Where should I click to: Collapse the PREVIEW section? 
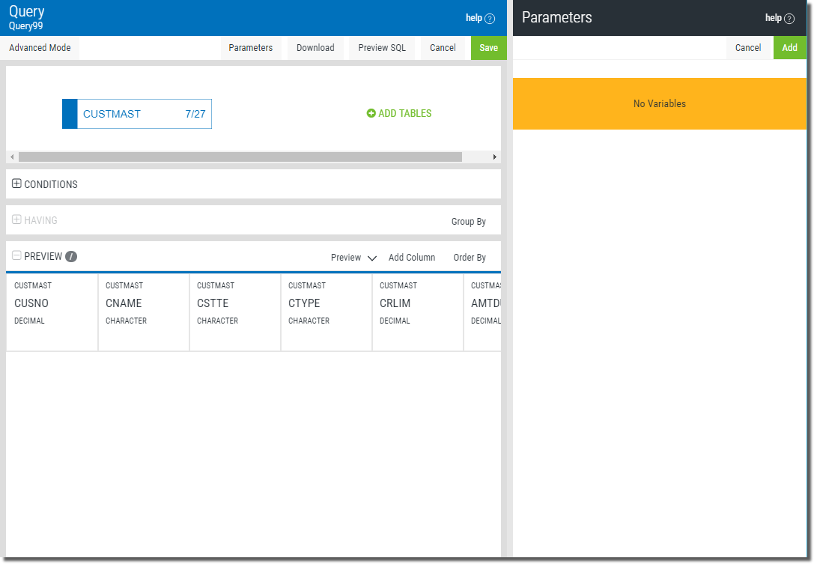pyautogui.click(x=16, y=255)
